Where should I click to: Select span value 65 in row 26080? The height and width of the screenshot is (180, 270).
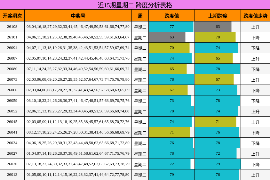(172, 69)
